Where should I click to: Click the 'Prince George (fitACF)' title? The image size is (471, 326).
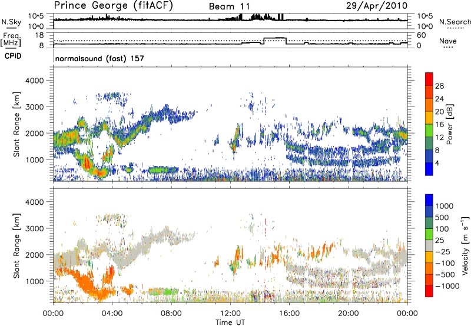click(x=113, y=5)
